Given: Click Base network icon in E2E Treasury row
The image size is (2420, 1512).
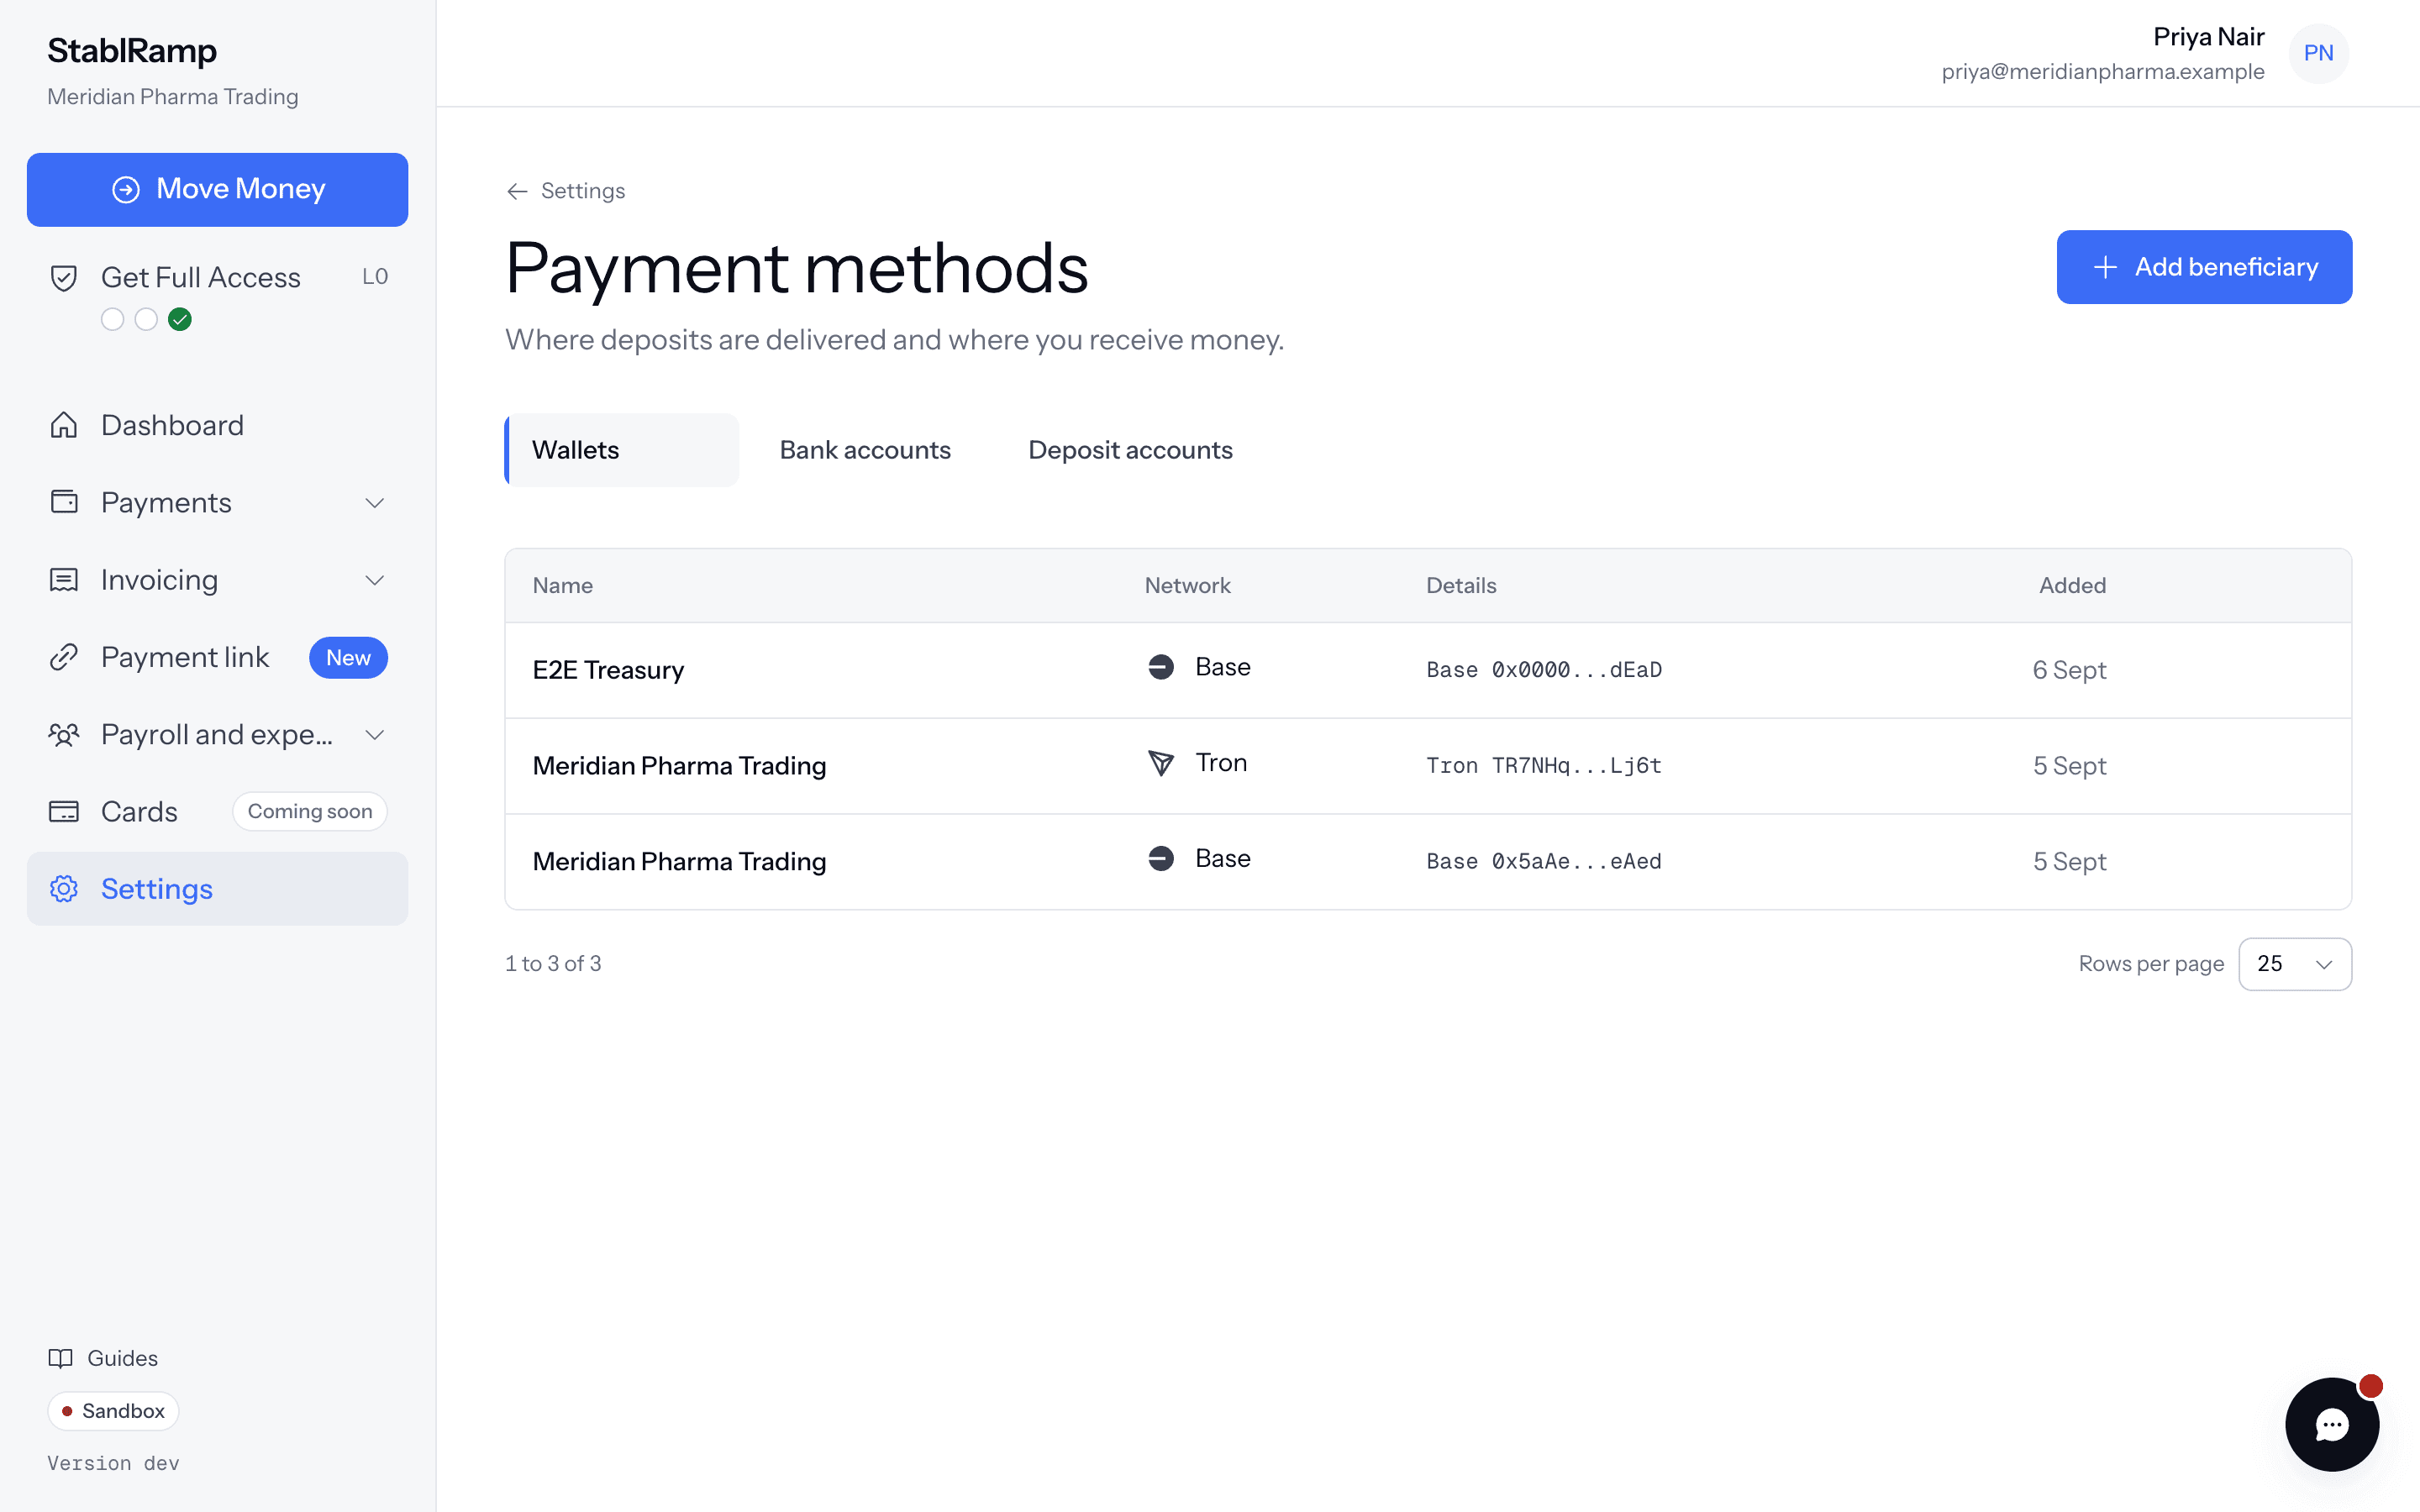Looking at the screenshot, I should (1161, 667).
